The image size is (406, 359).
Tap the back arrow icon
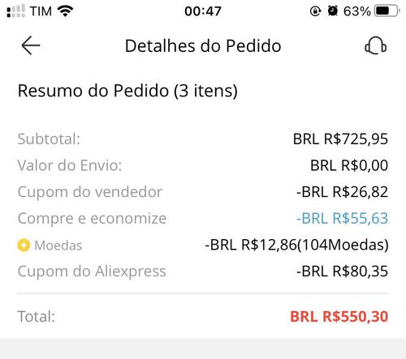(x=31, y=45)
